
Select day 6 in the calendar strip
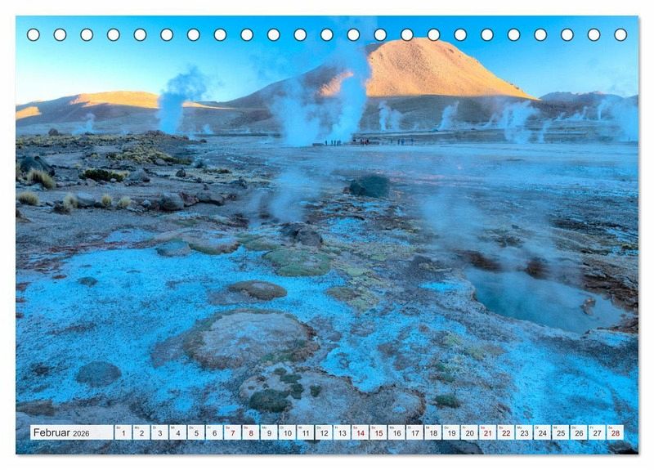click(214, 432)
